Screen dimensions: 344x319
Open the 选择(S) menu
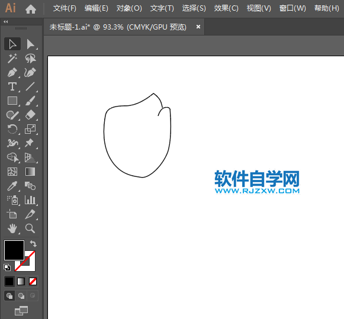tap(194, 8)
